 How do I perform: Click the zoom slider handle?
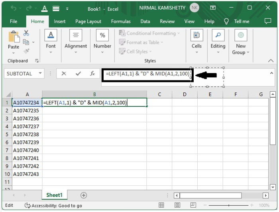(x=229, y=205)
